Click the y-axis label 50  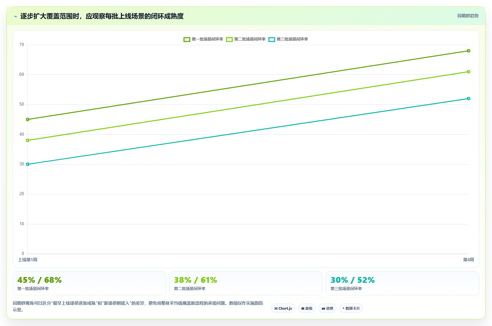[x=22, y=104]
